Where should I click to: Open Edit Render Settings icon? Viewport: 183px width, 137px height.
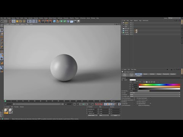(50, 21)
